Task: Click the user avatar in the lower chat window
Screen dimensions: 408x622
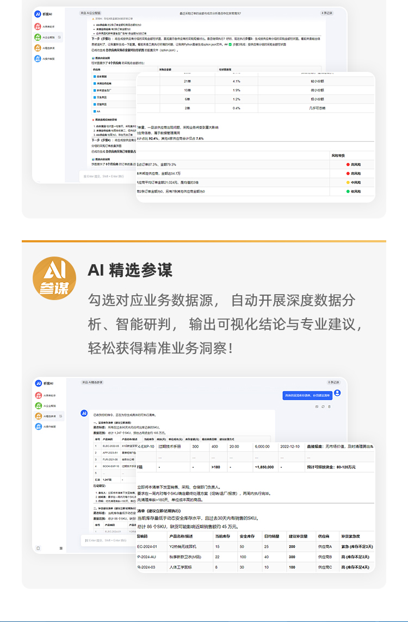Action: click(x=337, y=393)
